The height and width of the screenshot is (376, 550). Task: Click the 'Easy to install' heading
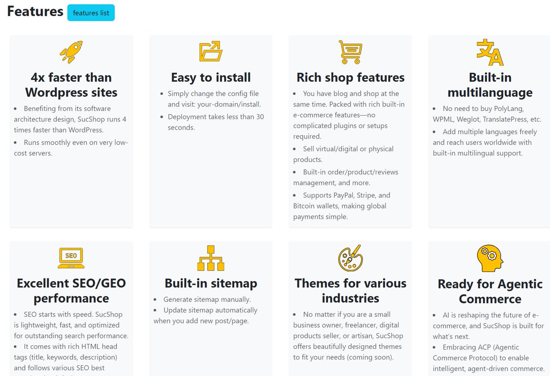pyautogui.click(x=211, y=77)
